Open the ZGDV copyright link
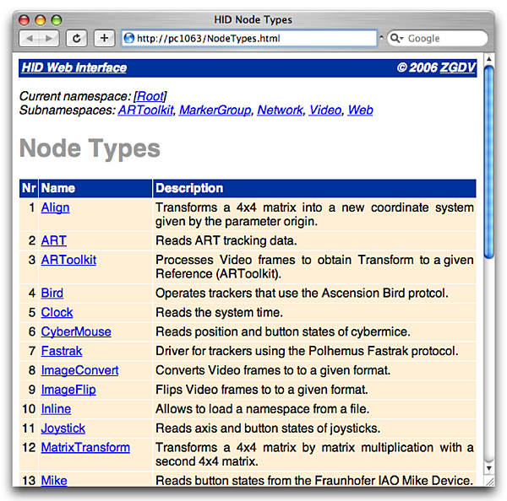 click(458, 67)
